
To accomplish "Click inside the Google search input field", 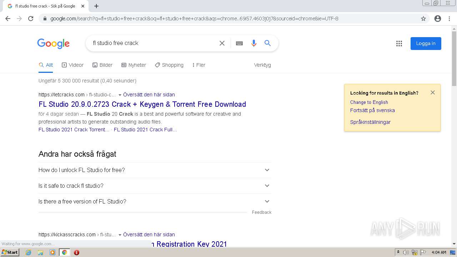I will [154, 43].
